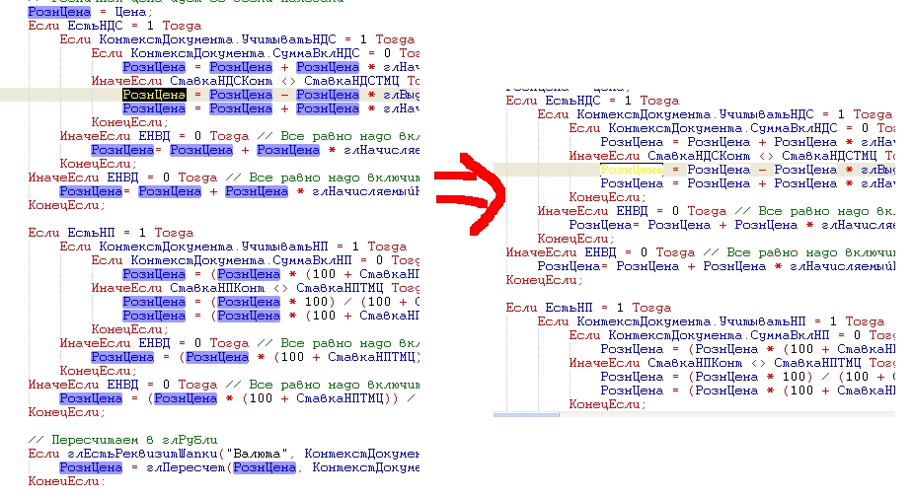
Task: Click the yellow РознЦена text in the right panel
Action: 632,170
